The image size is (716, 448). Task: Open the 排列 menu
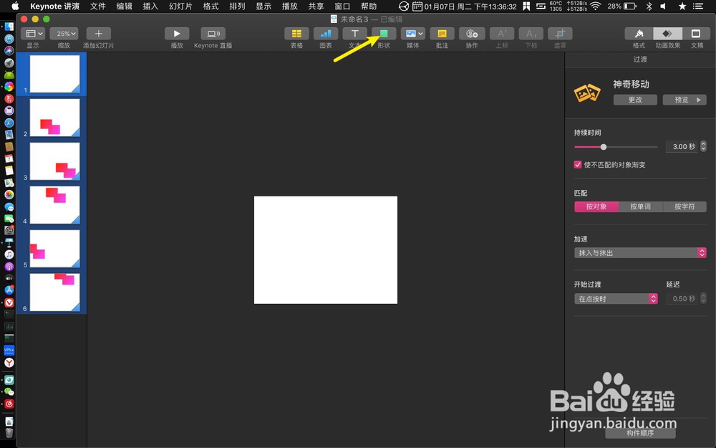(x=237, y=6)
